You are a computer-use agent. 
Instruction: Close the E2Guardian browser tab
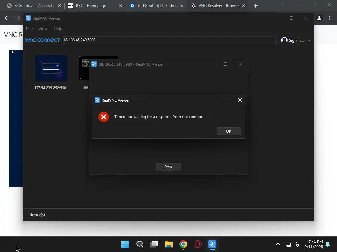pos(59,6)
